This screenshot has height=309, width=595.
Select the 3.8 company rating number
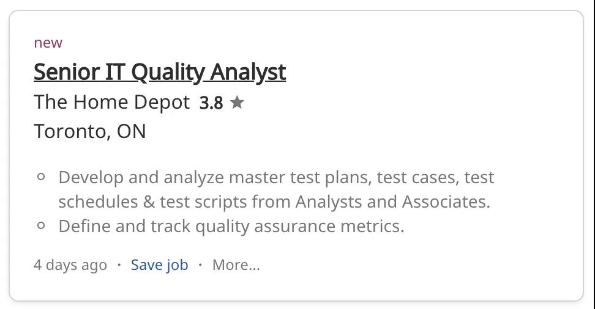click(x=211, y=103)
